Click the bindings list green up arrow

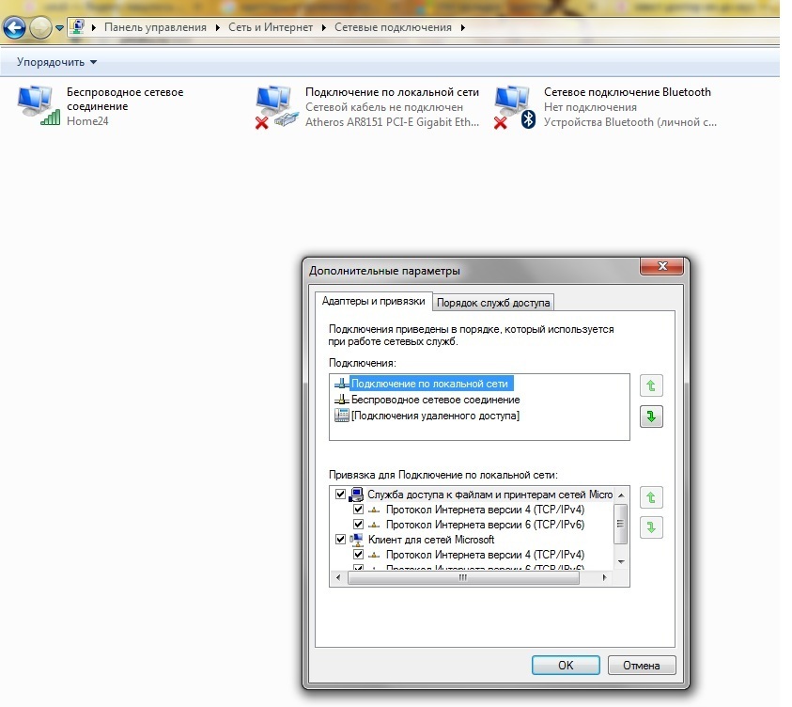click(650, 497)
